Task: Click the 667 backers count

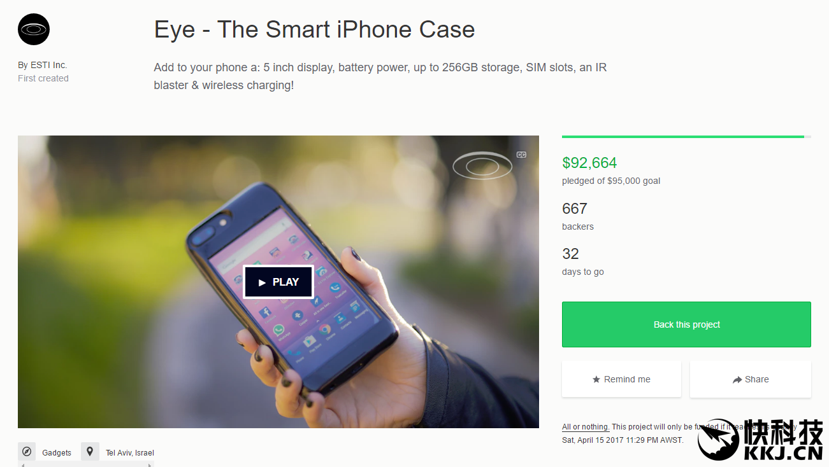Action: click(575, 209)
